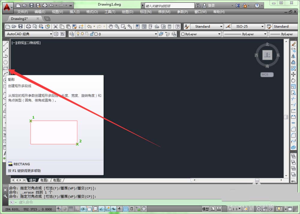Open the ByLayer color control swatch
300x214 pixels.
tap(200, 34)
